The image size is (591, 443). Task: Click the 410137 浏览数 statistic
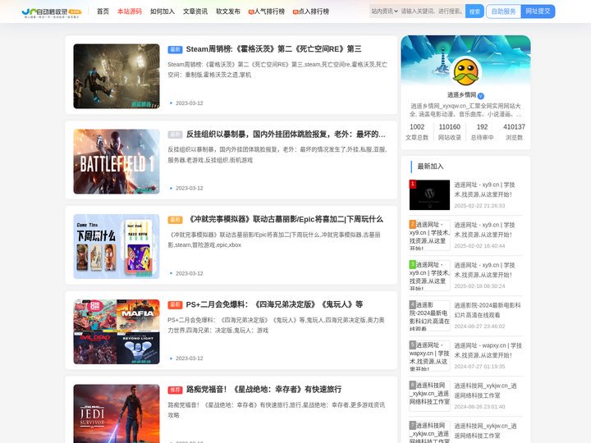coord(514,132)
